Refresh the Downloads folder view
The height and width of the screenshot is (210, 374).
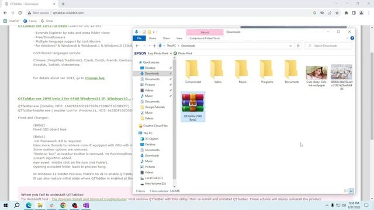[298, 45]
